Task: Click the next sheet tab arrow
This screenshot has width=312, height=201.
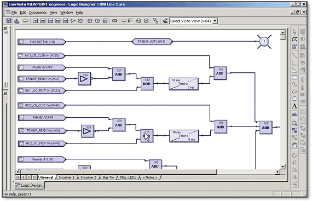Action: 29,177
